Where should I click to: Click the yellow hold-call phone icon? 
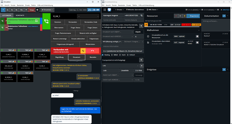[x=83, y=51]
